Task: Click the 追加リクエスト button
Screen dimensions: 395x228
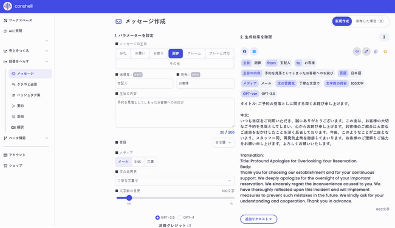Action: pos(258,219)
